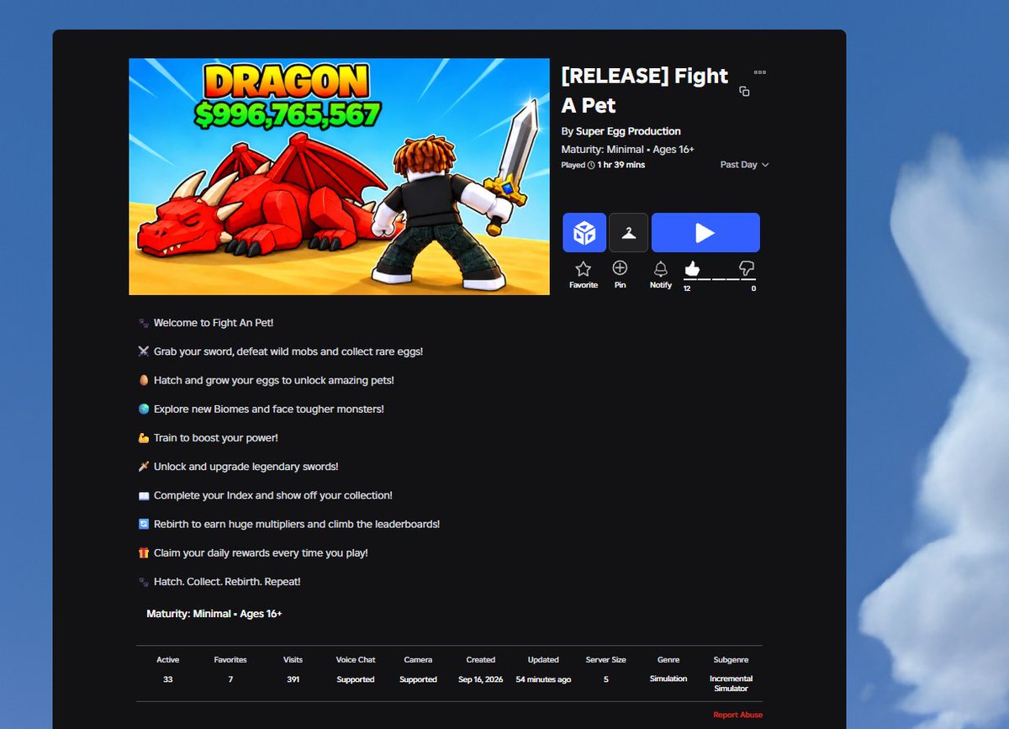
Task: Open Super Egg Production creator link
Action: 628,131
